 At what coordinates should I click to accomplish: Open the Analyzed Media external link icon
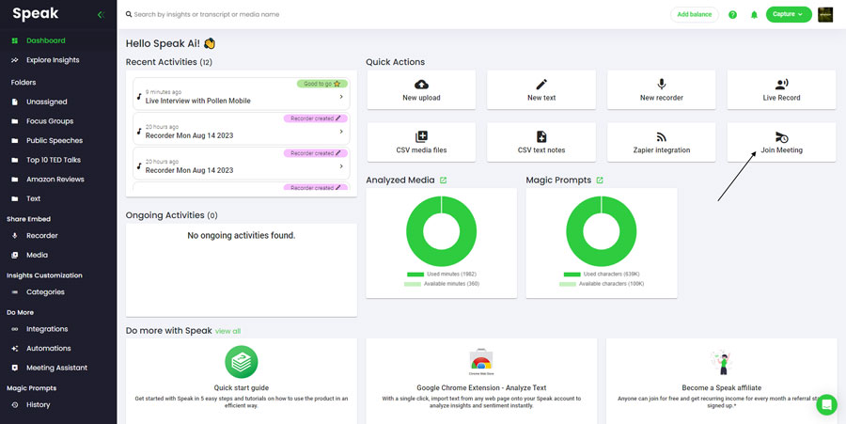443,181
